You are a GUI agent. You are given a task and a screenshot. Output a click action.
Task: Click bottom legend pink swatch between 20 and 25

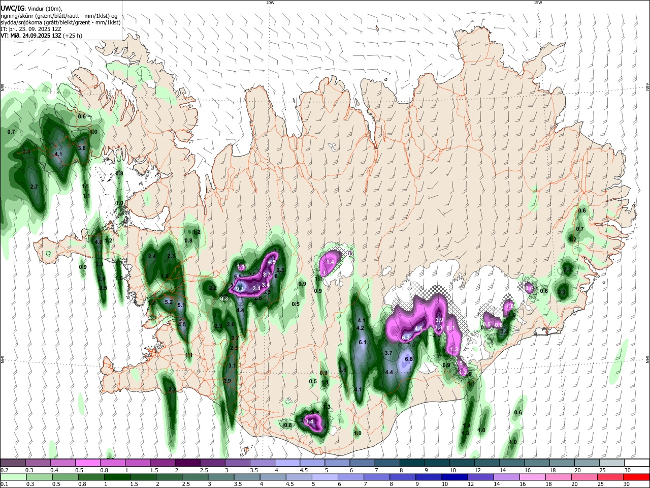pyautogui.click(x=584, y=477)
